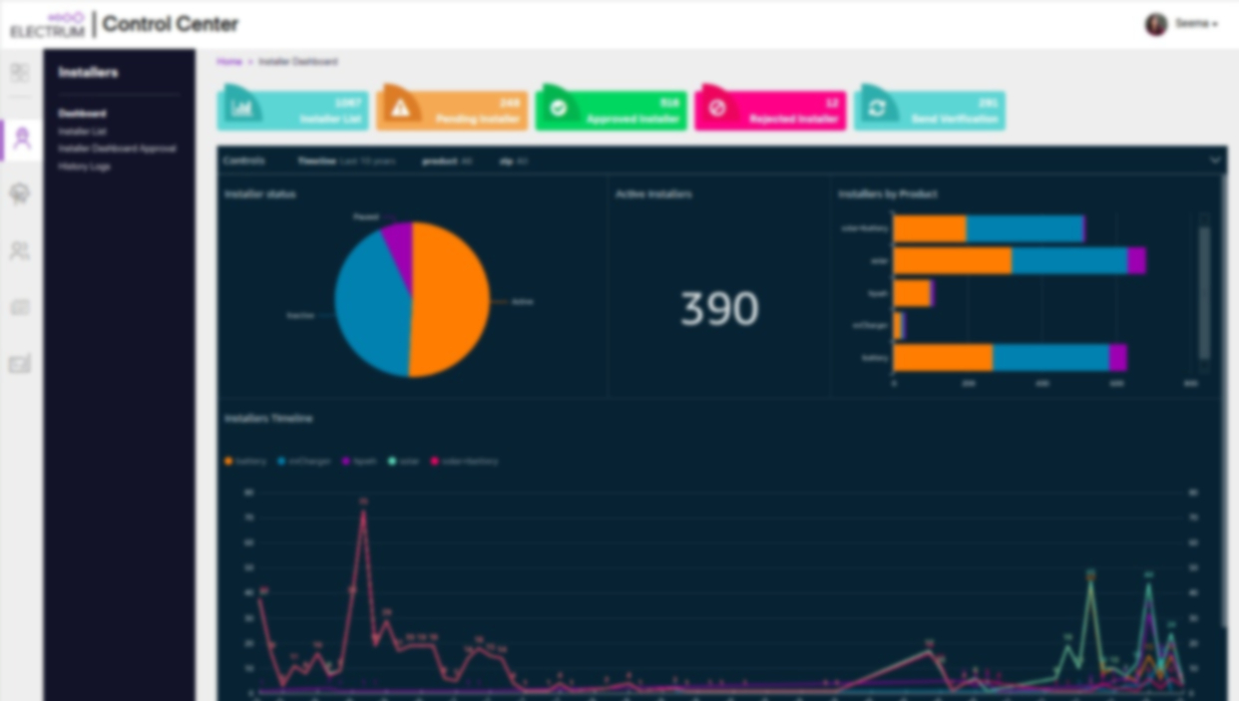Viewport: 1239px width, 701px height.
Task: Click the prohibited icon on Rejected Installer card
Action: click(x=717, y=107)
